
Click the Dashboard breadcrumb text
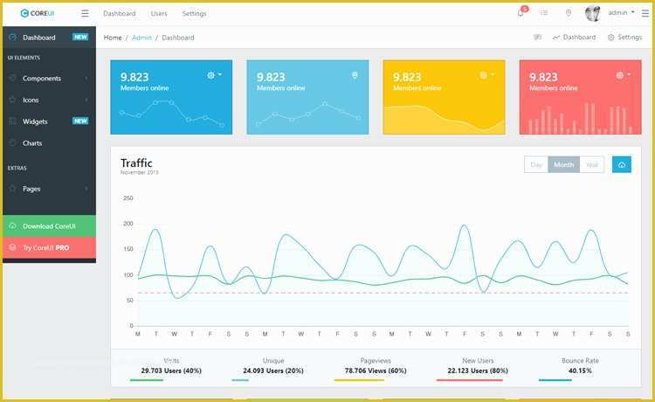click(178, 38)
